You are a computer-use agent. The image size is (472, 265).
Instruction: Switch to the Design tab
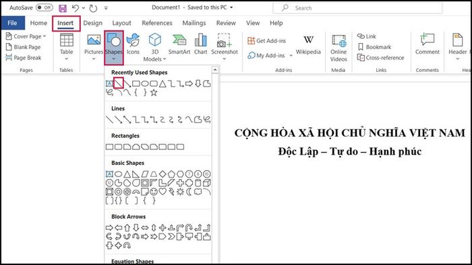pos(93,23)
